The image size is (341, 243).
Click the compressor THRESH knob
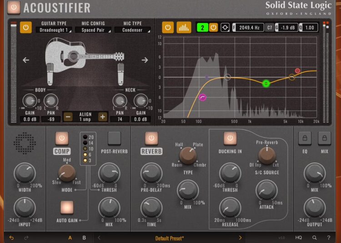(x=109, y=174)
